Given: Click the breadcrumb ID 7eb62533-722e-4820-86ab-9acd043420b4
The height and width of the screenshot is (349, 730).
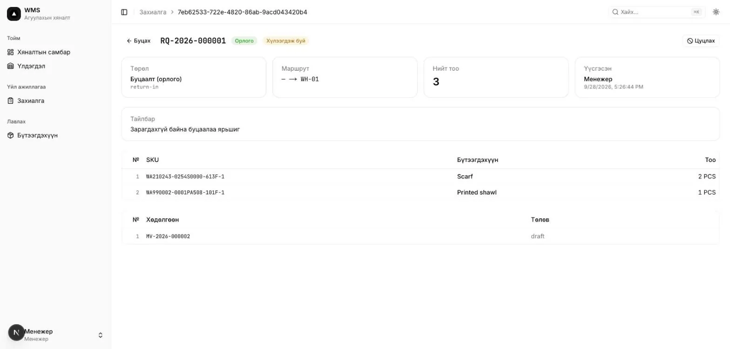Looking at the screenshot, I should click(243, 12).
